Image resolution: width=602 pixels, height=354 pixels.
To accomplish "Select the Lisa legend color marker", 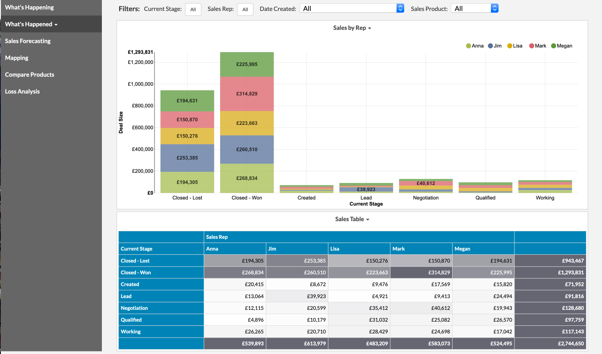I will [509, 45].
